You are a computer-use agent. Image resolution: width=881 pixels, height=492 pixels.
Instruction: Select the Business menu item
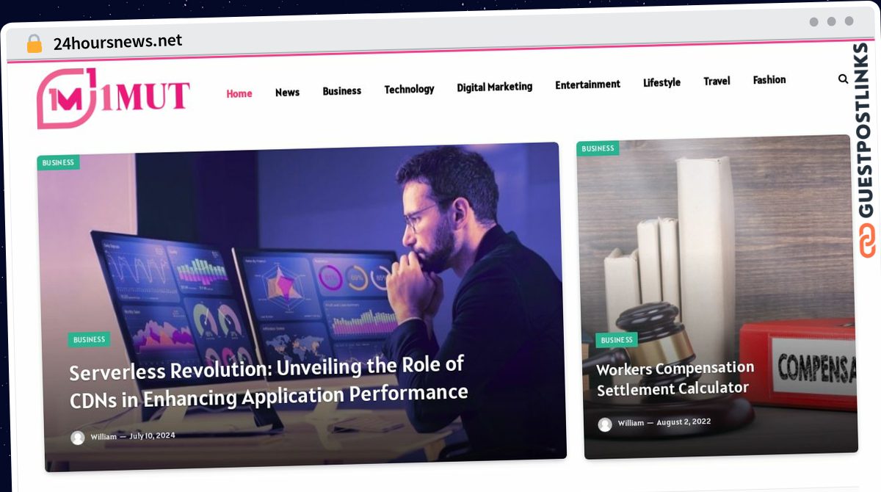[342, 91]
